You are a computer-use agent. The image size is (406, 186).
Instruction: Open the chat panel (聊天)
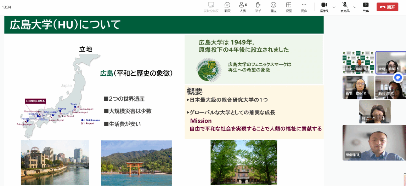227,7
